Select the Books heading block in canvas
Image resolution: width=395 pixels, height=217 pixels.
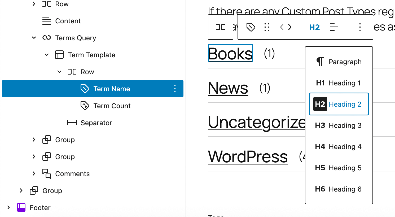[230, 53]
